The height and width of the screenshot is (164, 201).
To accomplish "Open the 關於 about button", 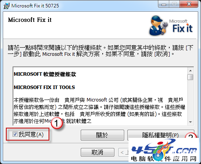I will (x=102, y=135).
